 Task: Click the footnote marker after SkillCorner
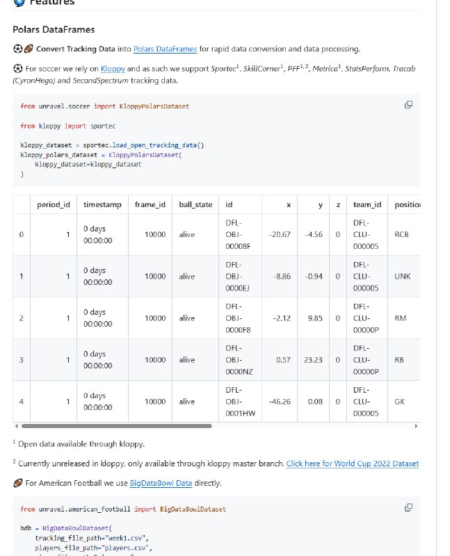(x=280, y=66)
